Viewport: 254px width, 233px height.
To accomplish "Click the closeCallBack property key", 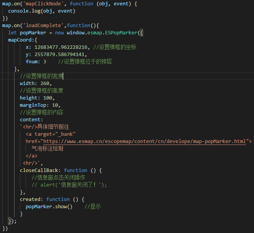I will [x=39, y=170].
